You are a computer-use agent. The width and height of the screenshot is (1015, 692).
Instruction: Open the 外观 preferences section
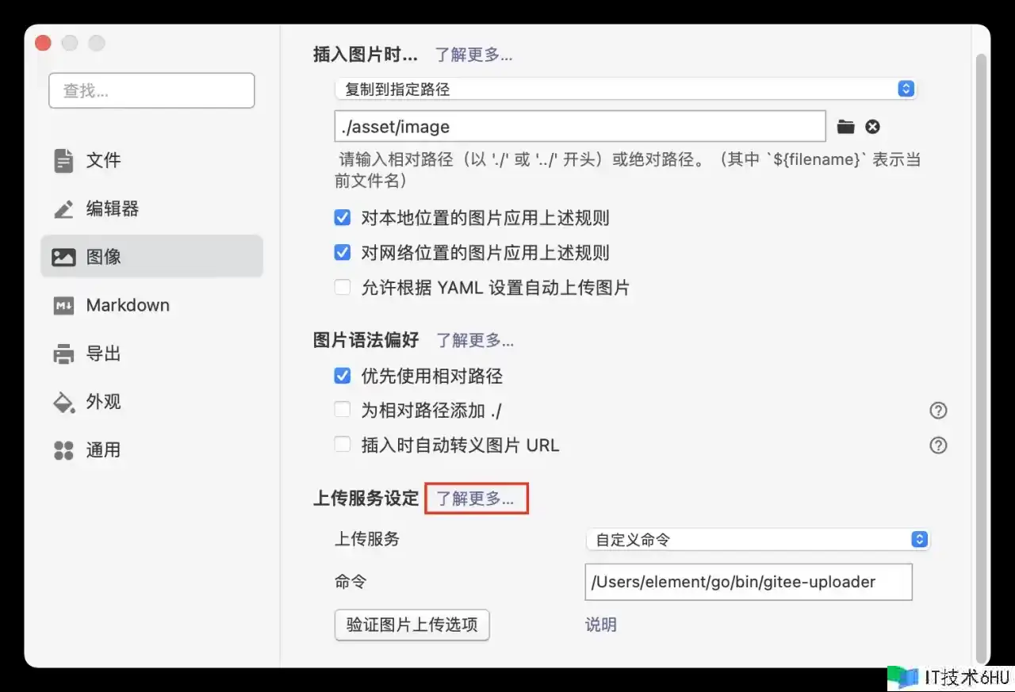point(151,402)
